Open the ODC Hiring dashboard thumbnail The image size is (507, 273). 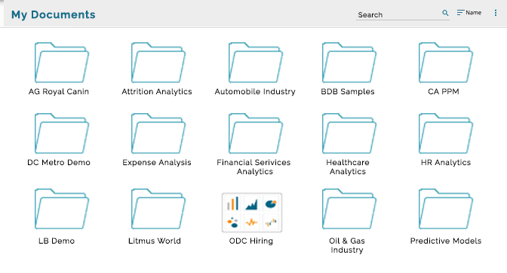pyautogui.click(x=252, y=212)
